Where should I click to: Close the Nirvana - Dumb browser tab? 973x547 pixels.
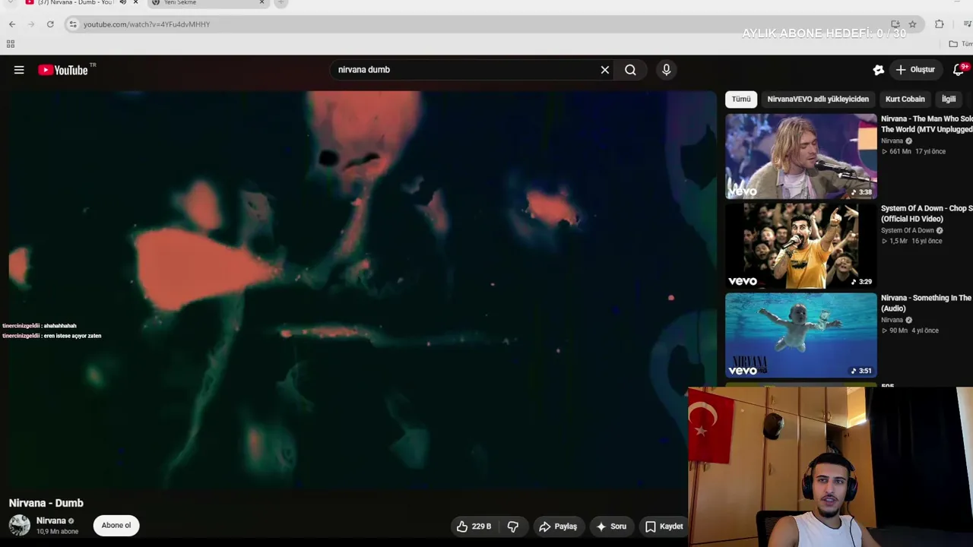tap(135, 3)
